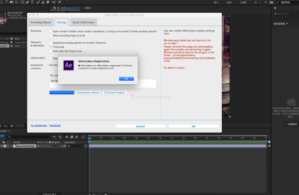Click the search icon in Libraries panel
Screen dimensions: 299x195
[275, 14]
